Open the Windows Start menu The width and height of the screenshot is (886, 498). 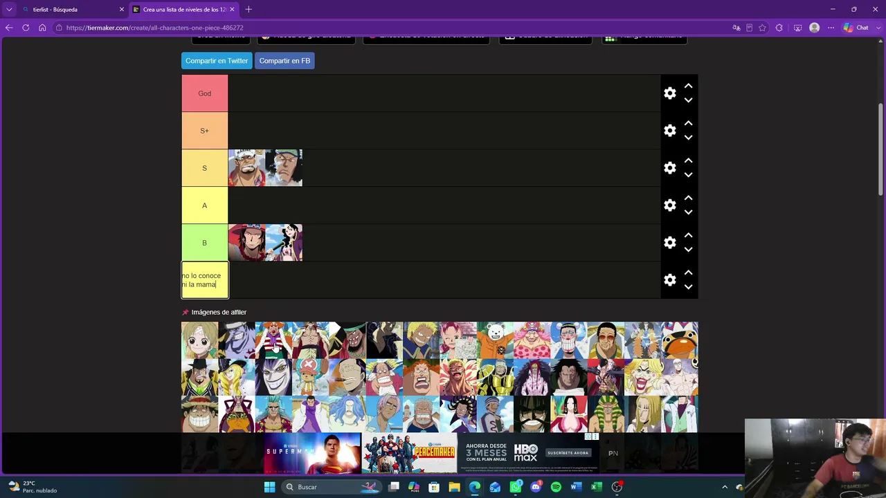269,487
